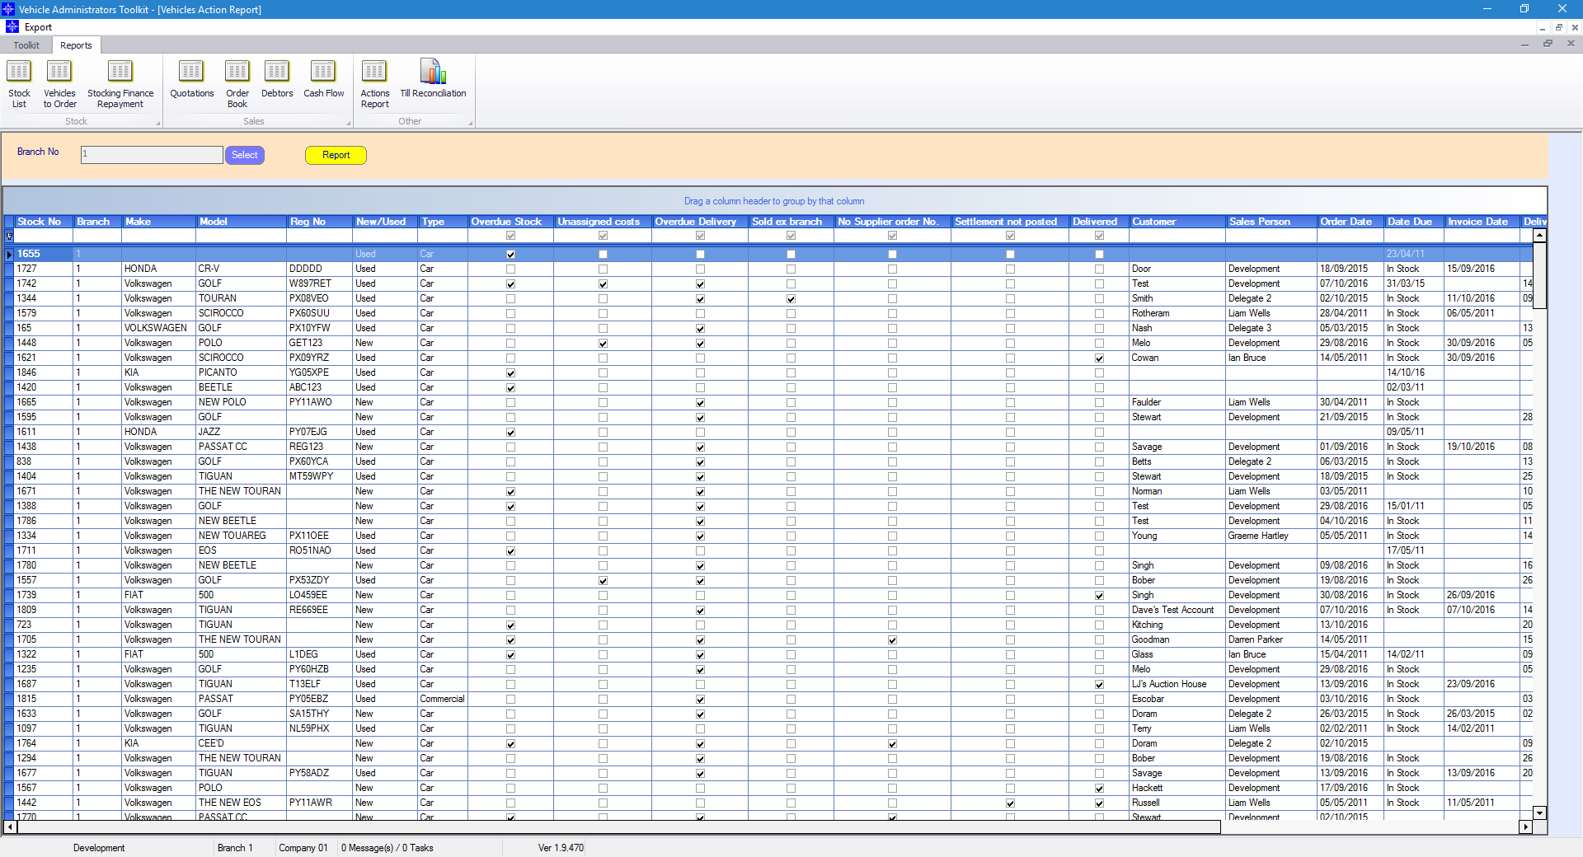Restore the inner document window

(x=1558, y=27)
